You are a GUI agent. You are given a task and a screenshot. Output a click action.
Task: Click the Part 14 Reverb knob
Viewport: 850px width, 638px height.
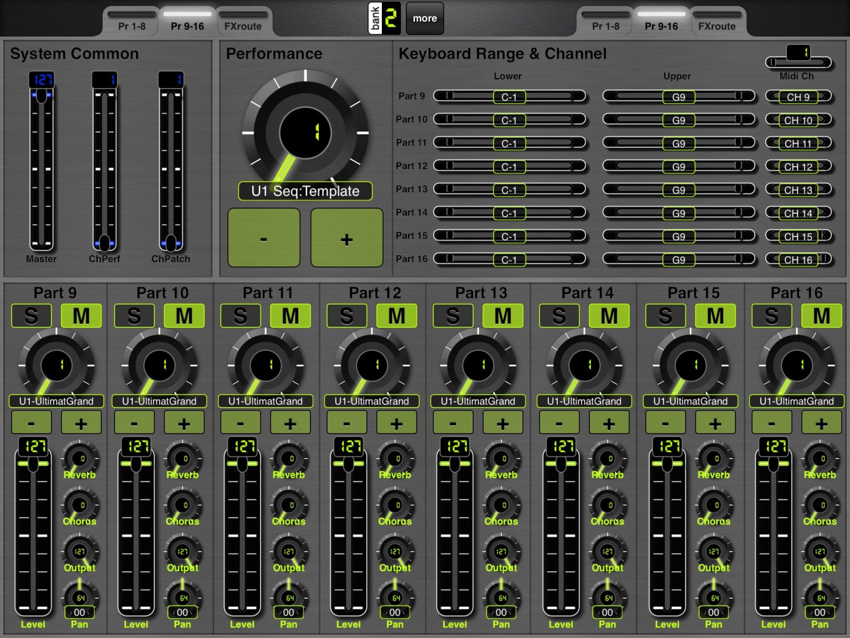click(x=608, y=459)
